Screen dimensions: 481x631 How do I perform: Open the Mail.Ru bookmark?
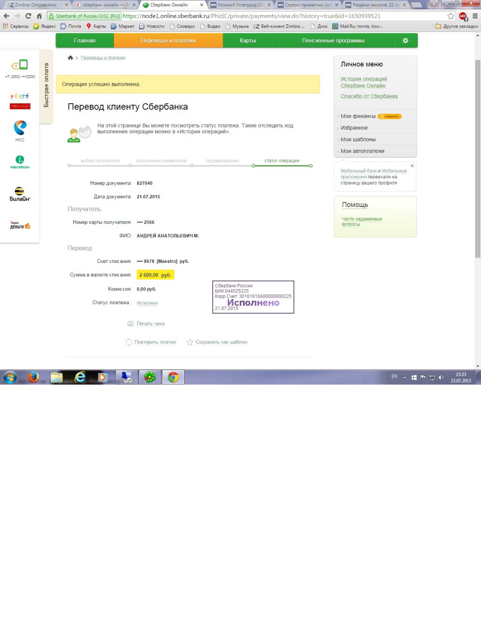tap(357, 26)
